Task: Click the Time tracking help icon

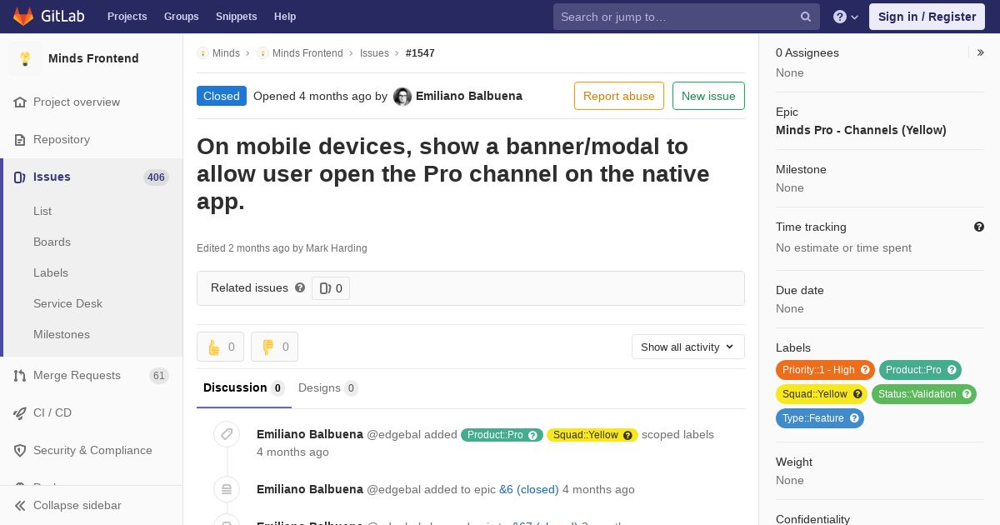Action: point(979,227)
